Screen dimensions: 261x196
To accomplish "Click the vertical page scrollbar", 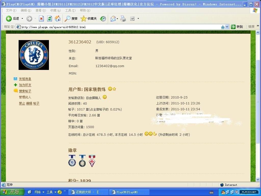I will tap(258, 102).
